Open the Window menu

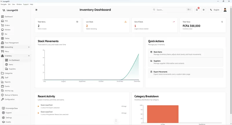pos(19,4)
